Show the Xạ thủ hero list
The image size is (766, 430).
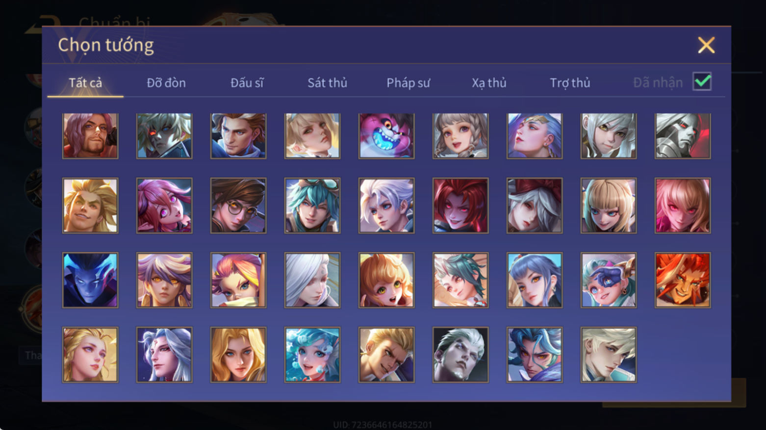[x=489, y=83]
